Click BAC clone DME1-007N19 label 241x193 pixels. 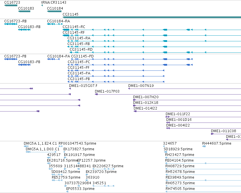[141, 86]
